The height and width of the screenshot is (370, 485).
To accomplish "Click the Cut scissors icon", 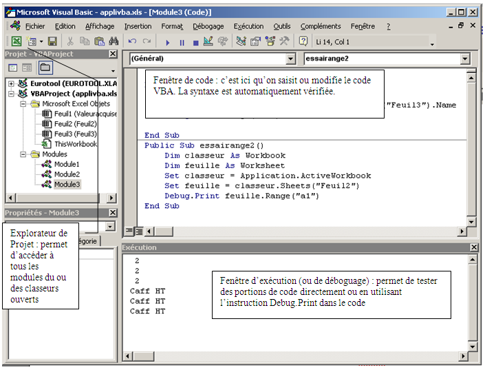I will click(x=70, y=41).
